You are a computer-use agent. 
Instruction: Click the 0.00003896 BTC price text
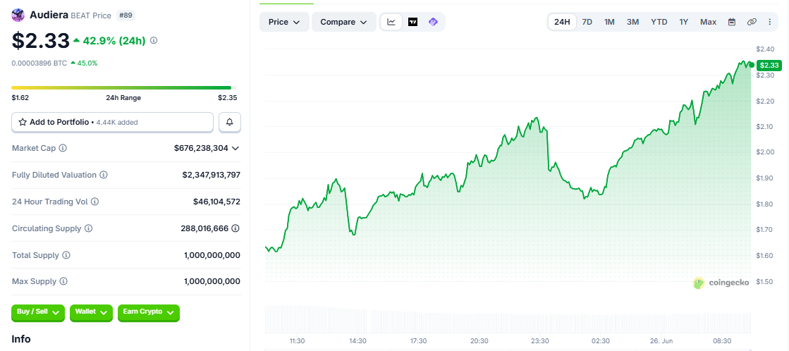39,63
